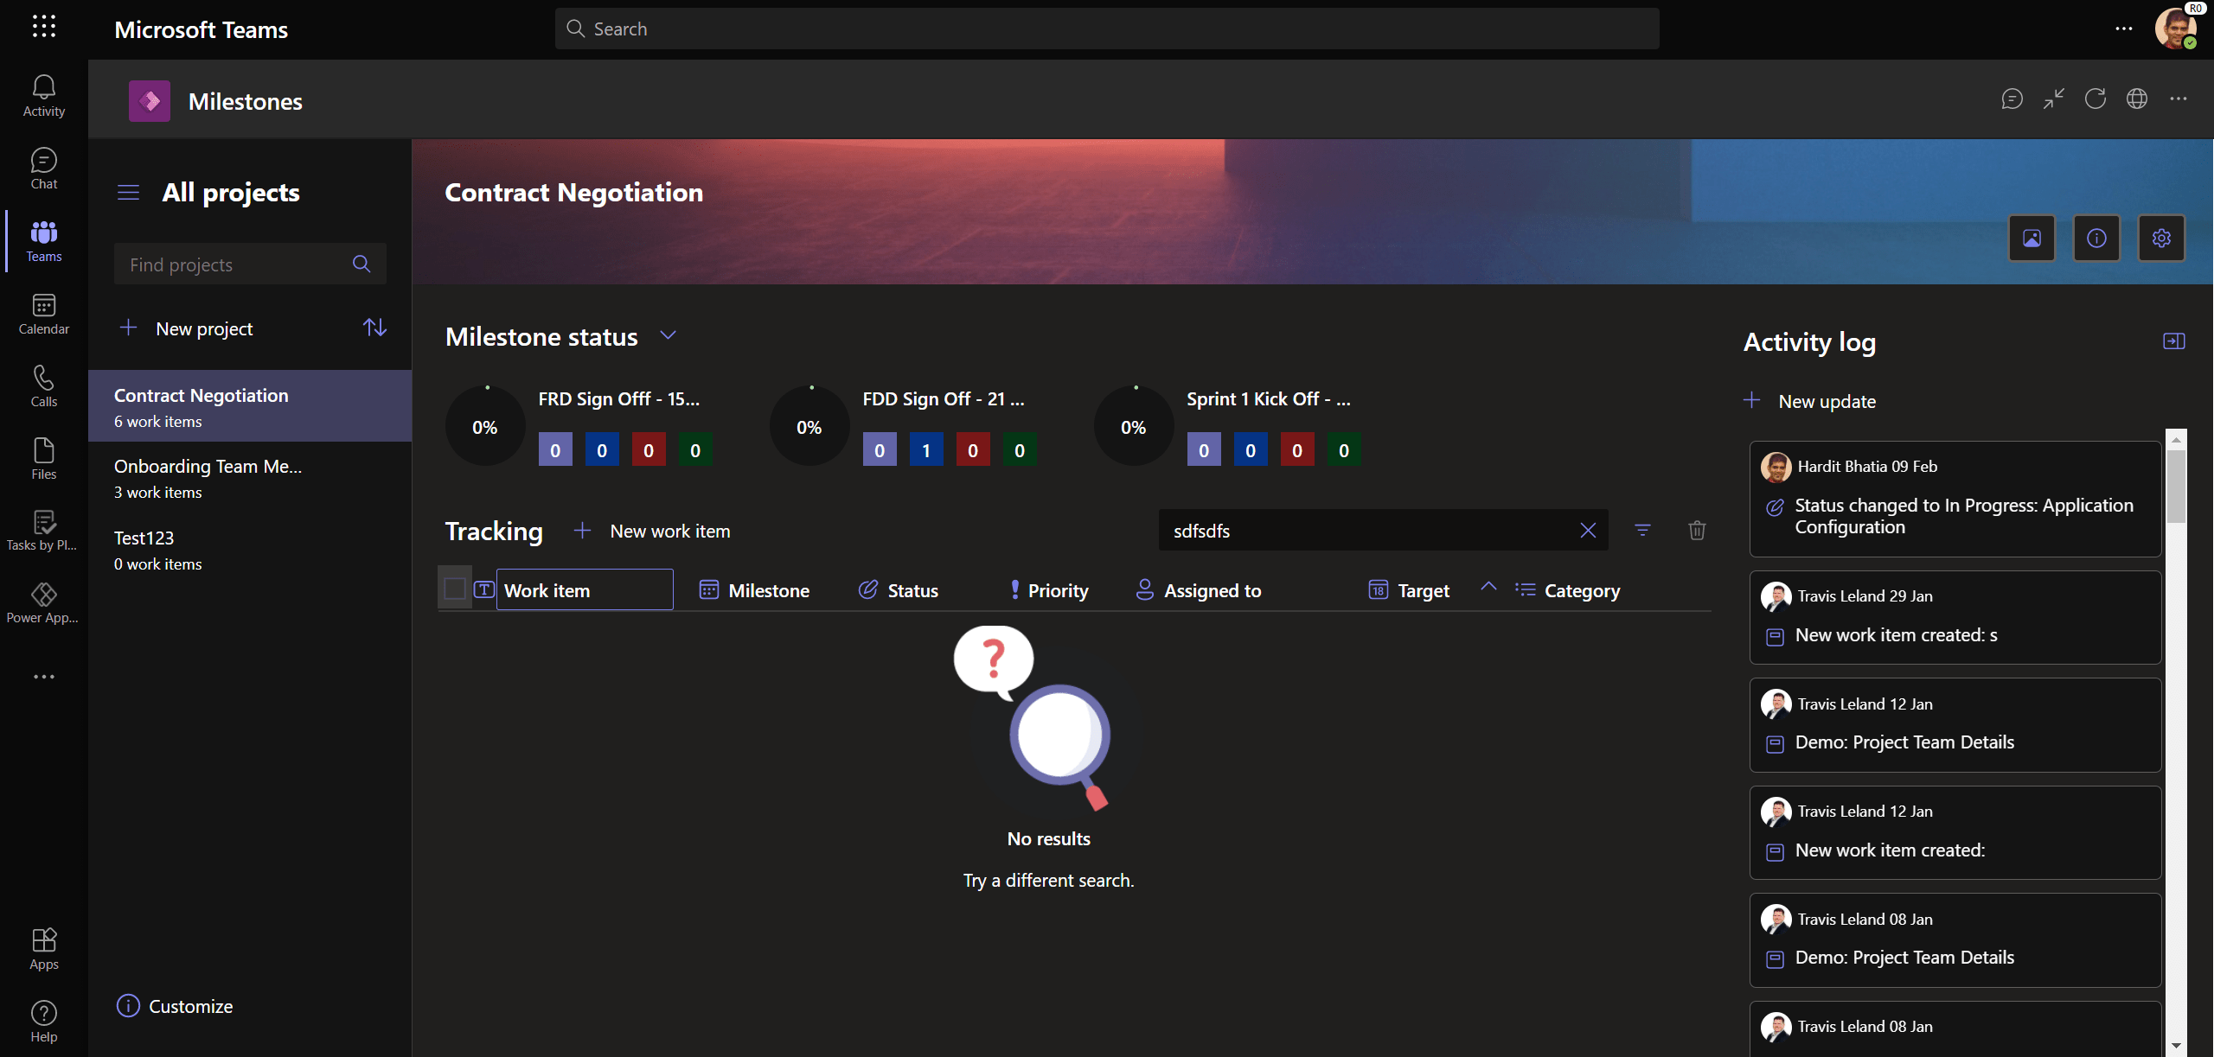Viewport: 2214px width, 1057px height.
Task: Click the project info icon in banner
Action: click(x=2096, y=239)
